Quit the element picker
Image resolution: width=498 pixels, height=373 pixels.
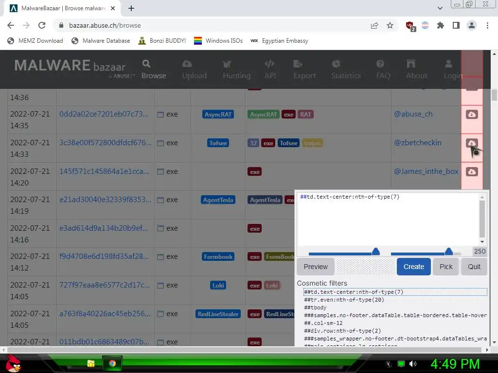point(474,267)
